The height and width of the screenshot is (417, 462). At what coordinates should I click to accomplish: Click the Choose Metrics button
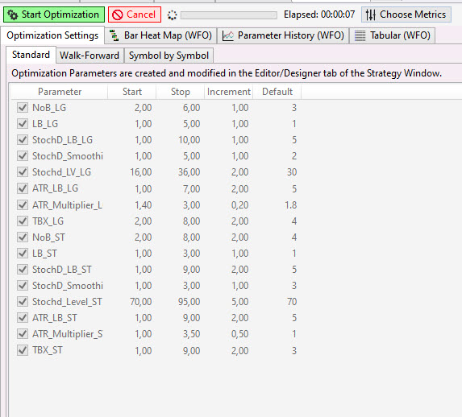(406, 14)
